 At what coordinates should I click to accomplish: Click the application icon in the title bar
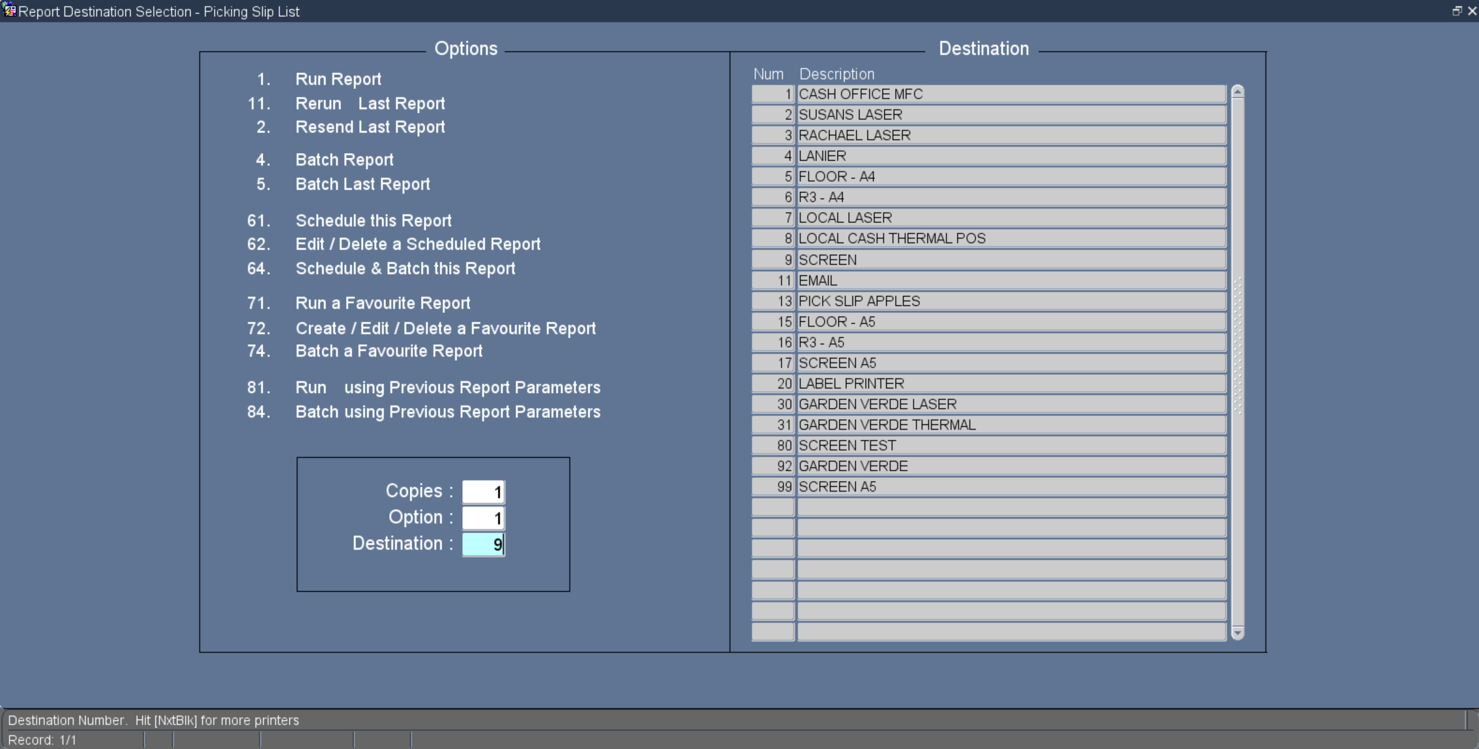coord(9,11)
